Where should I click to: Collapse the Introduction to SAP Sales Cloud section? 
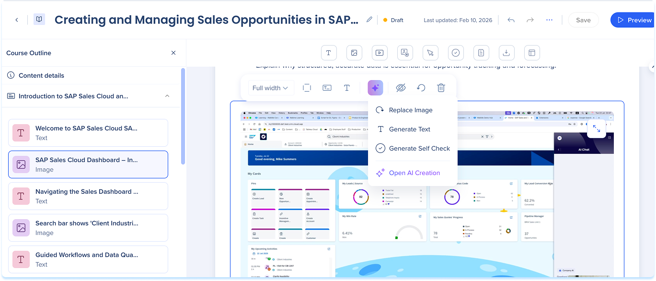coord(167,96)
